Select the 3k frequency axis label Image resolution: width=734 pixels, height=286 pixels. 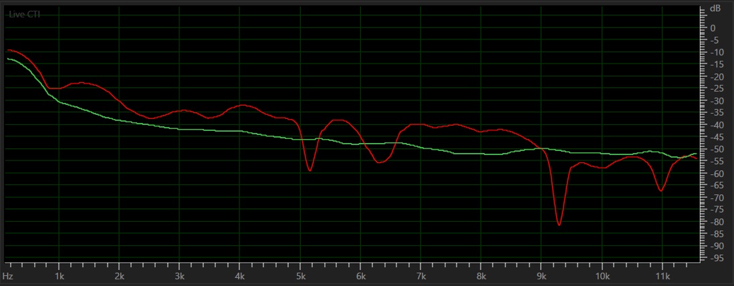coord(180,275)
